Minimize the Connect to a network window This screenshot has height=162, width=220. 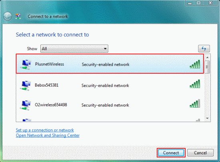click(x=190, y=3)
